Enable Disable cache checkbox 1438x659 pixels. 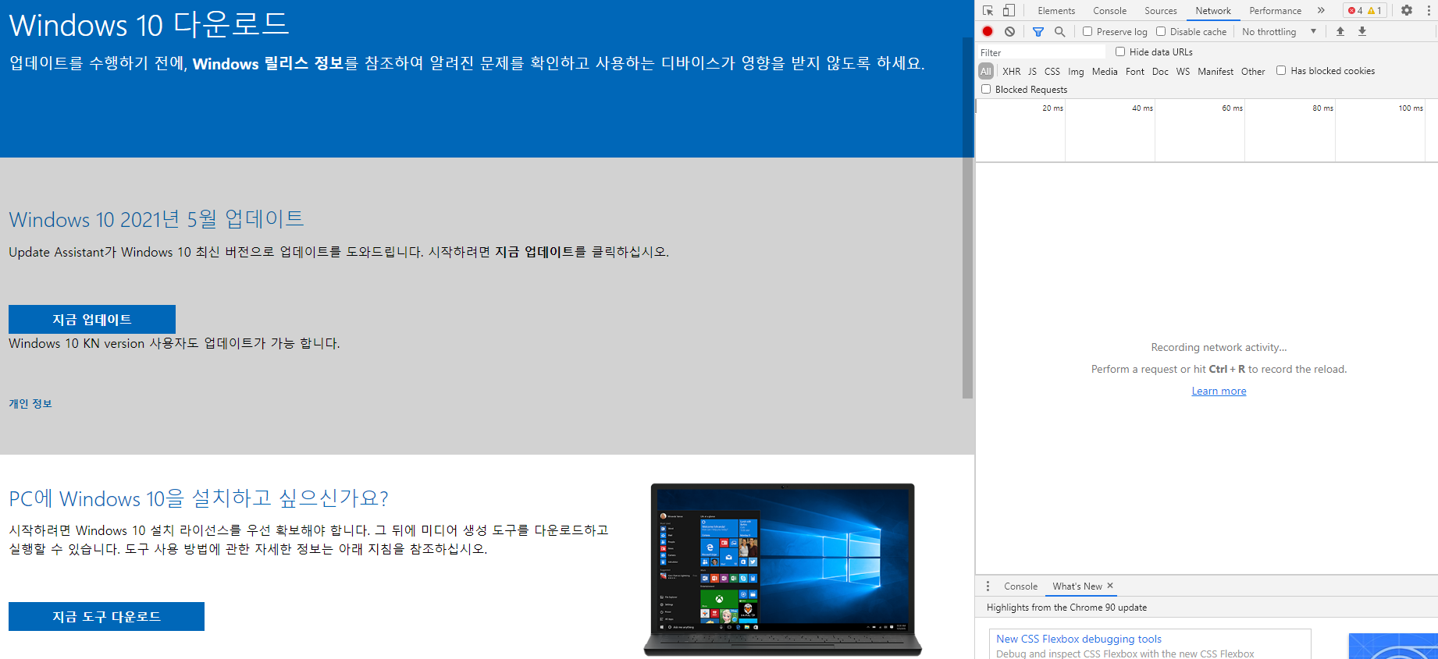[x=1161, y=31]
